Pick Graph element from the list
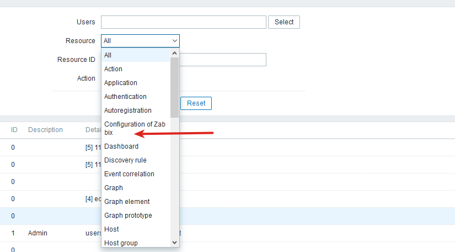This screenshot has height=252, width=455. click(x=136, y=202)
